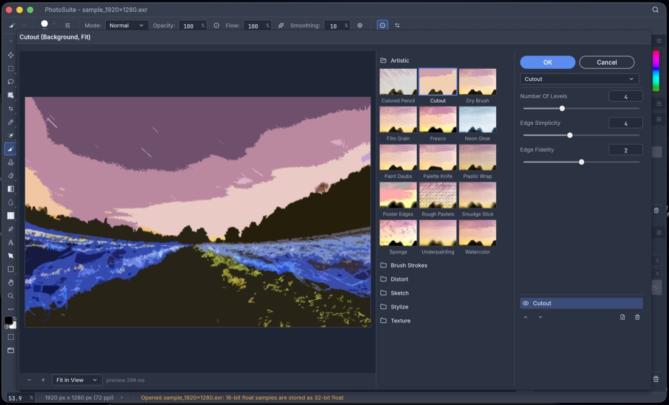669x405 pixels.
Task: Zoom out the preview with minus
Action: click(29, 380)
